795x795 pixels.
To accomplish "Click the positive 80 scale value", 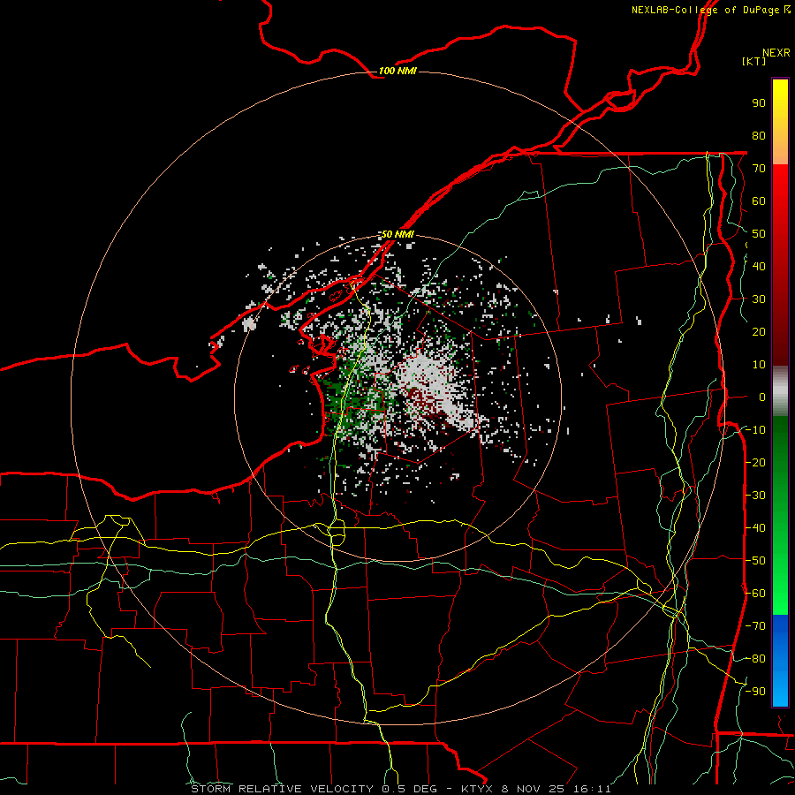I will pyautogui.click(x=759, y=136).
